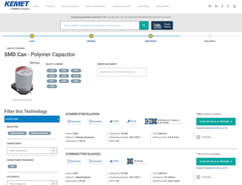Click the SMD can capacitor image
The width and height of the screenshot is (242, 185).
(22, 80)
